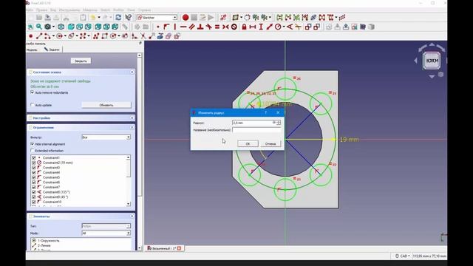Click the Close sketch button
This screenshot has width=473, height=266.
point(81,61)
